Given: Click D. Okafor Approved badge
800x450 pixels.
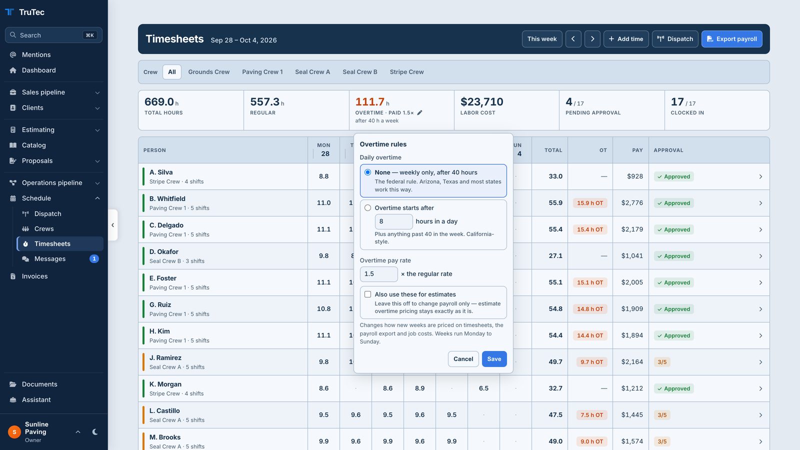Looking at the screenshot, I should tap(674, 256).
